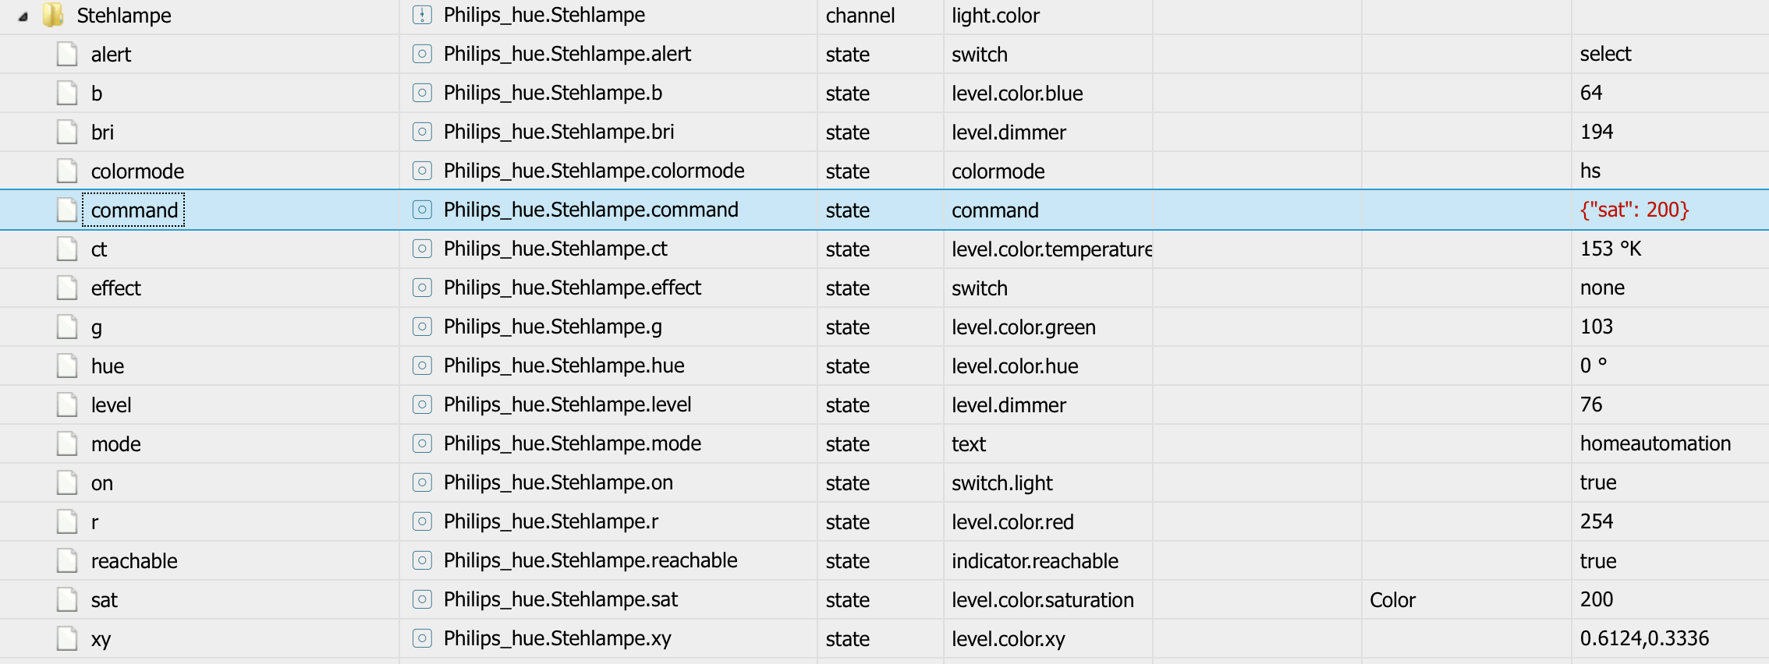Click the bri value 194

tap(1597, 132)
